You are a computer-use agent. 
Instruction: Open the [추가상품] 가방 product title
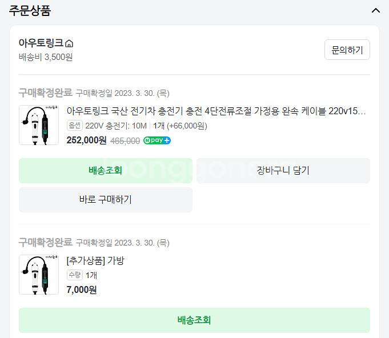coord(95,260)
